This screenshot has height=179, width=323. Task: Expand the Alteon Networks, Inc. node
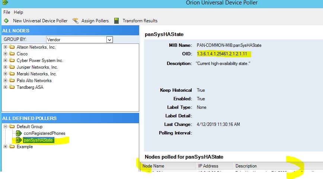(x=5, y=47)
